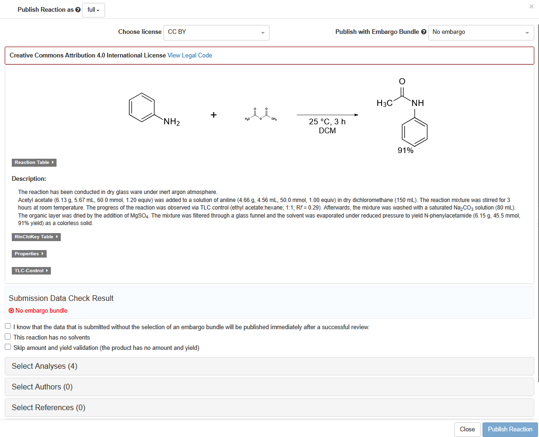539x437 pixels.
Task: Open the Choose license dropdown
Action: [x=216, y=32]
